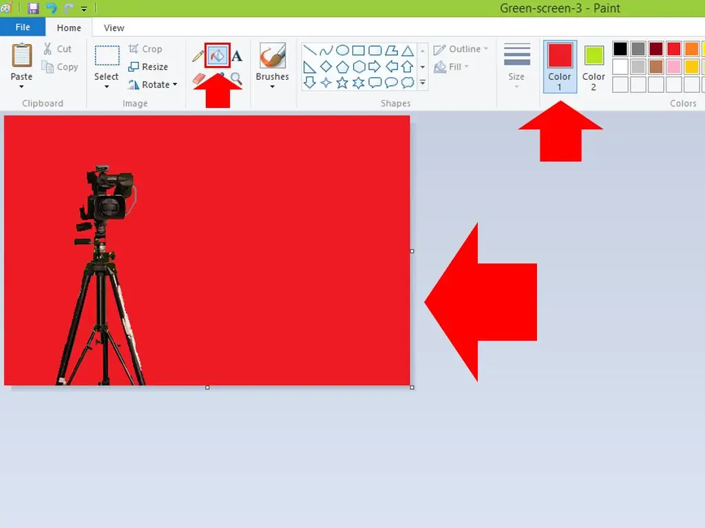Pick the pink color swatch
Viewport: 705px width, 528px height.
click(673, 67)
